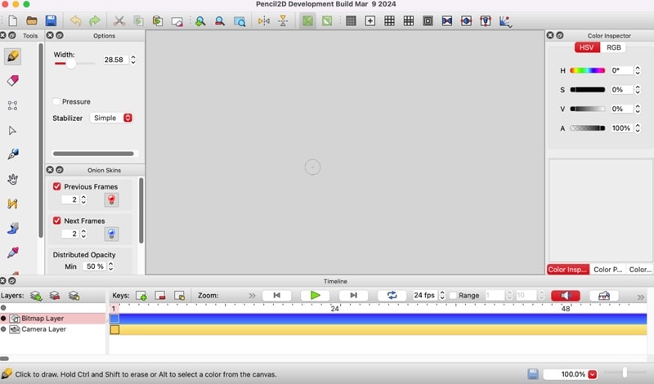Toggle the safe areas overlay
The height and width of the screenshot is (384, 654).
[x=428, y=21]
